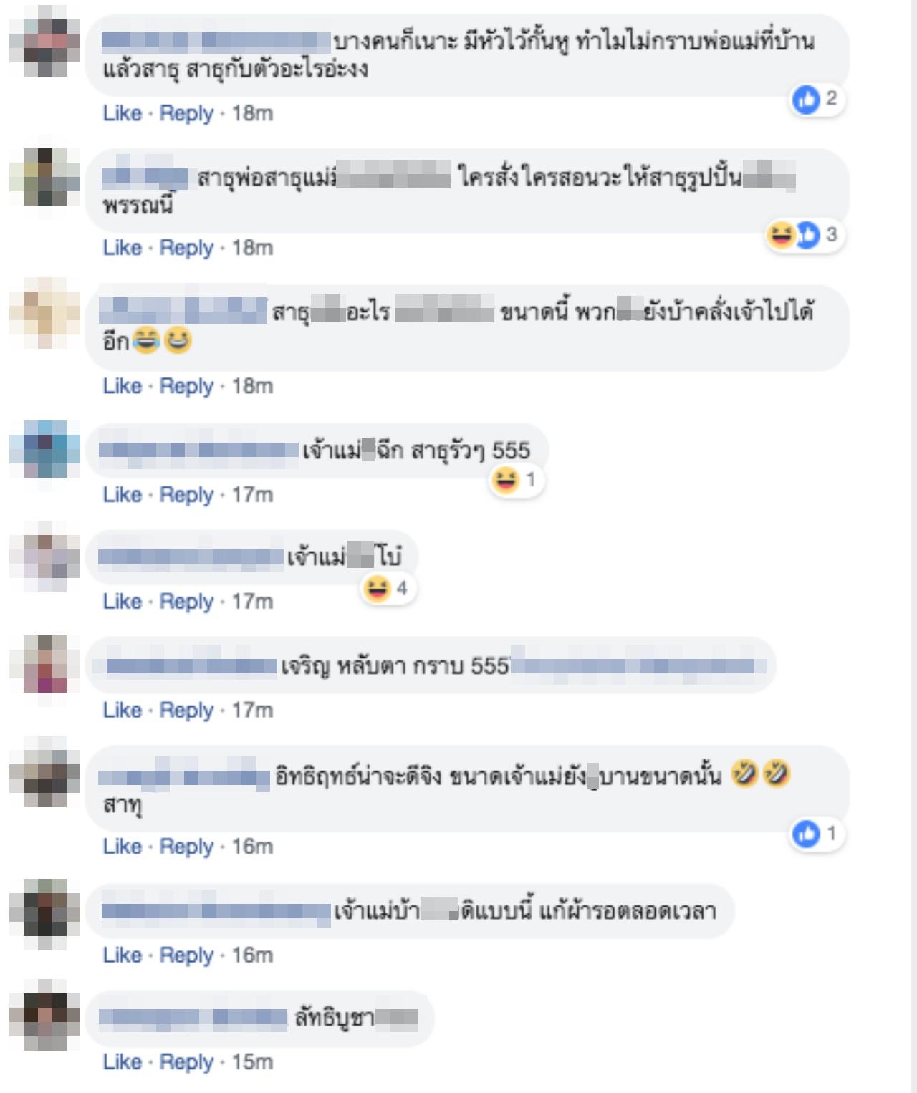Viewport: 917px width, 1093px height.
Task: Open the 15m timestamp of the last comment
Action: 252,1061
